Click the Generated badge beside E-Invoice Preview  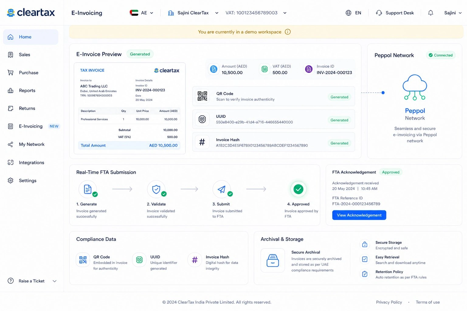point(140,54)
